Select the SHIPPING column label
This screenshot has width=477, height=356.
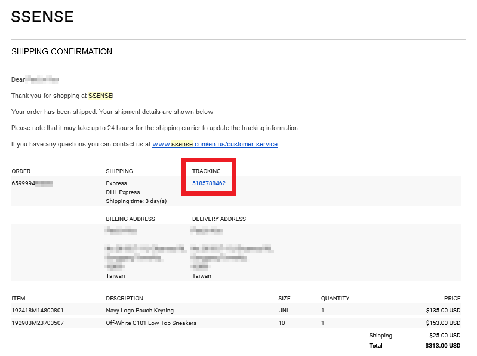[119, 171]
